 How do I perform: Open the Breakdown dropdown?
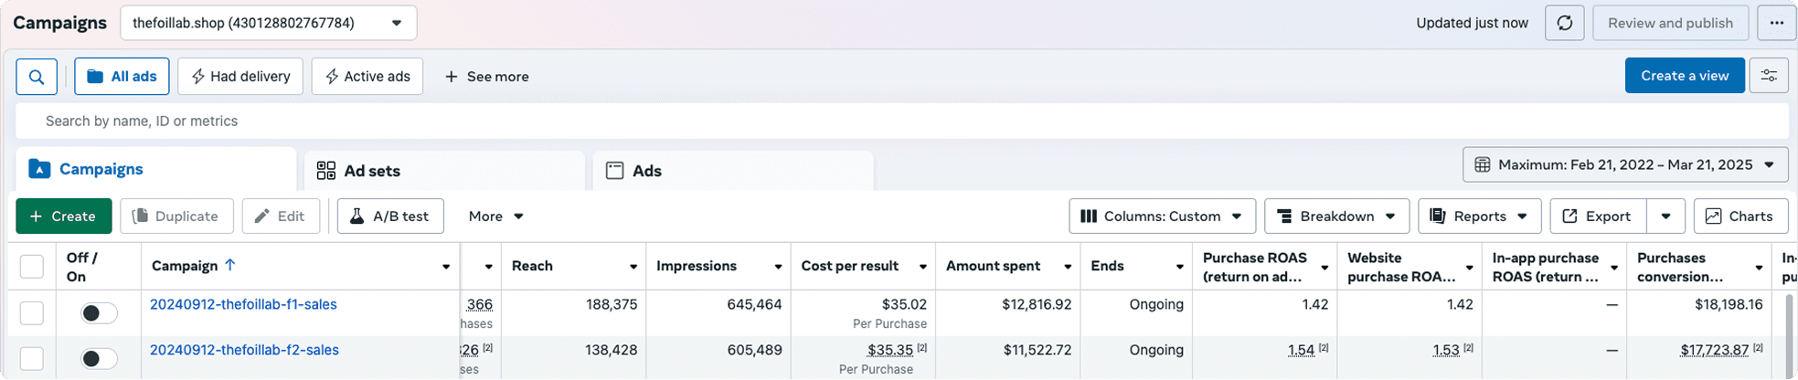(x=1336, y=216)
